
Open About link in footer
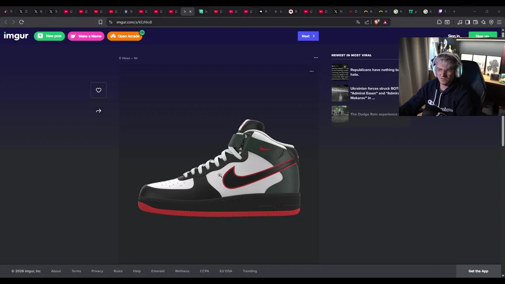point(56,271)
